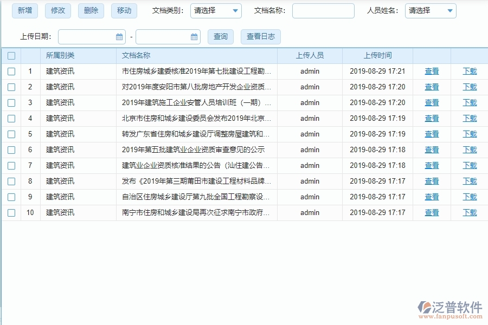Toggle the select-all checkbox in the table header

coord(11,55)
